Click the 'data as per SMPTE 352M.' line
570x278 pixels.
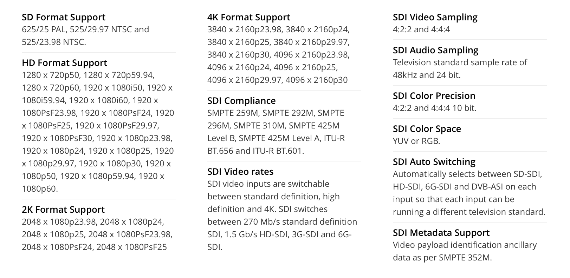[x=442, y=258]
